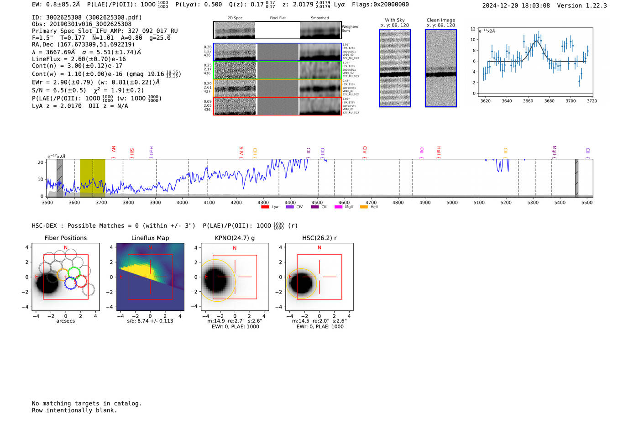Open the Lineflux Map panel
The image size is (639, 435).
tap(150, 277)
